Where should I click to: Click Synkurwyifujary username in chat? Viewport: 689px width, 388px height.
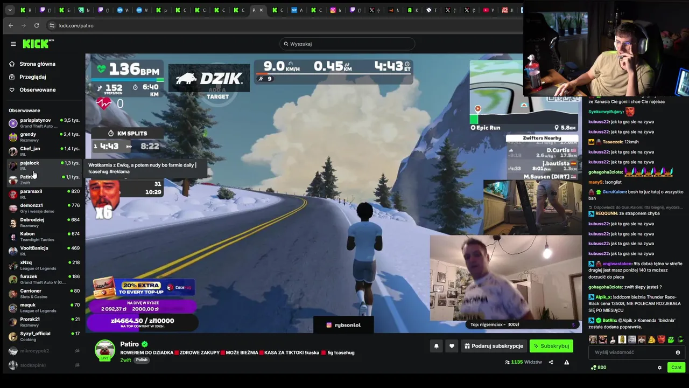point(606,112)
